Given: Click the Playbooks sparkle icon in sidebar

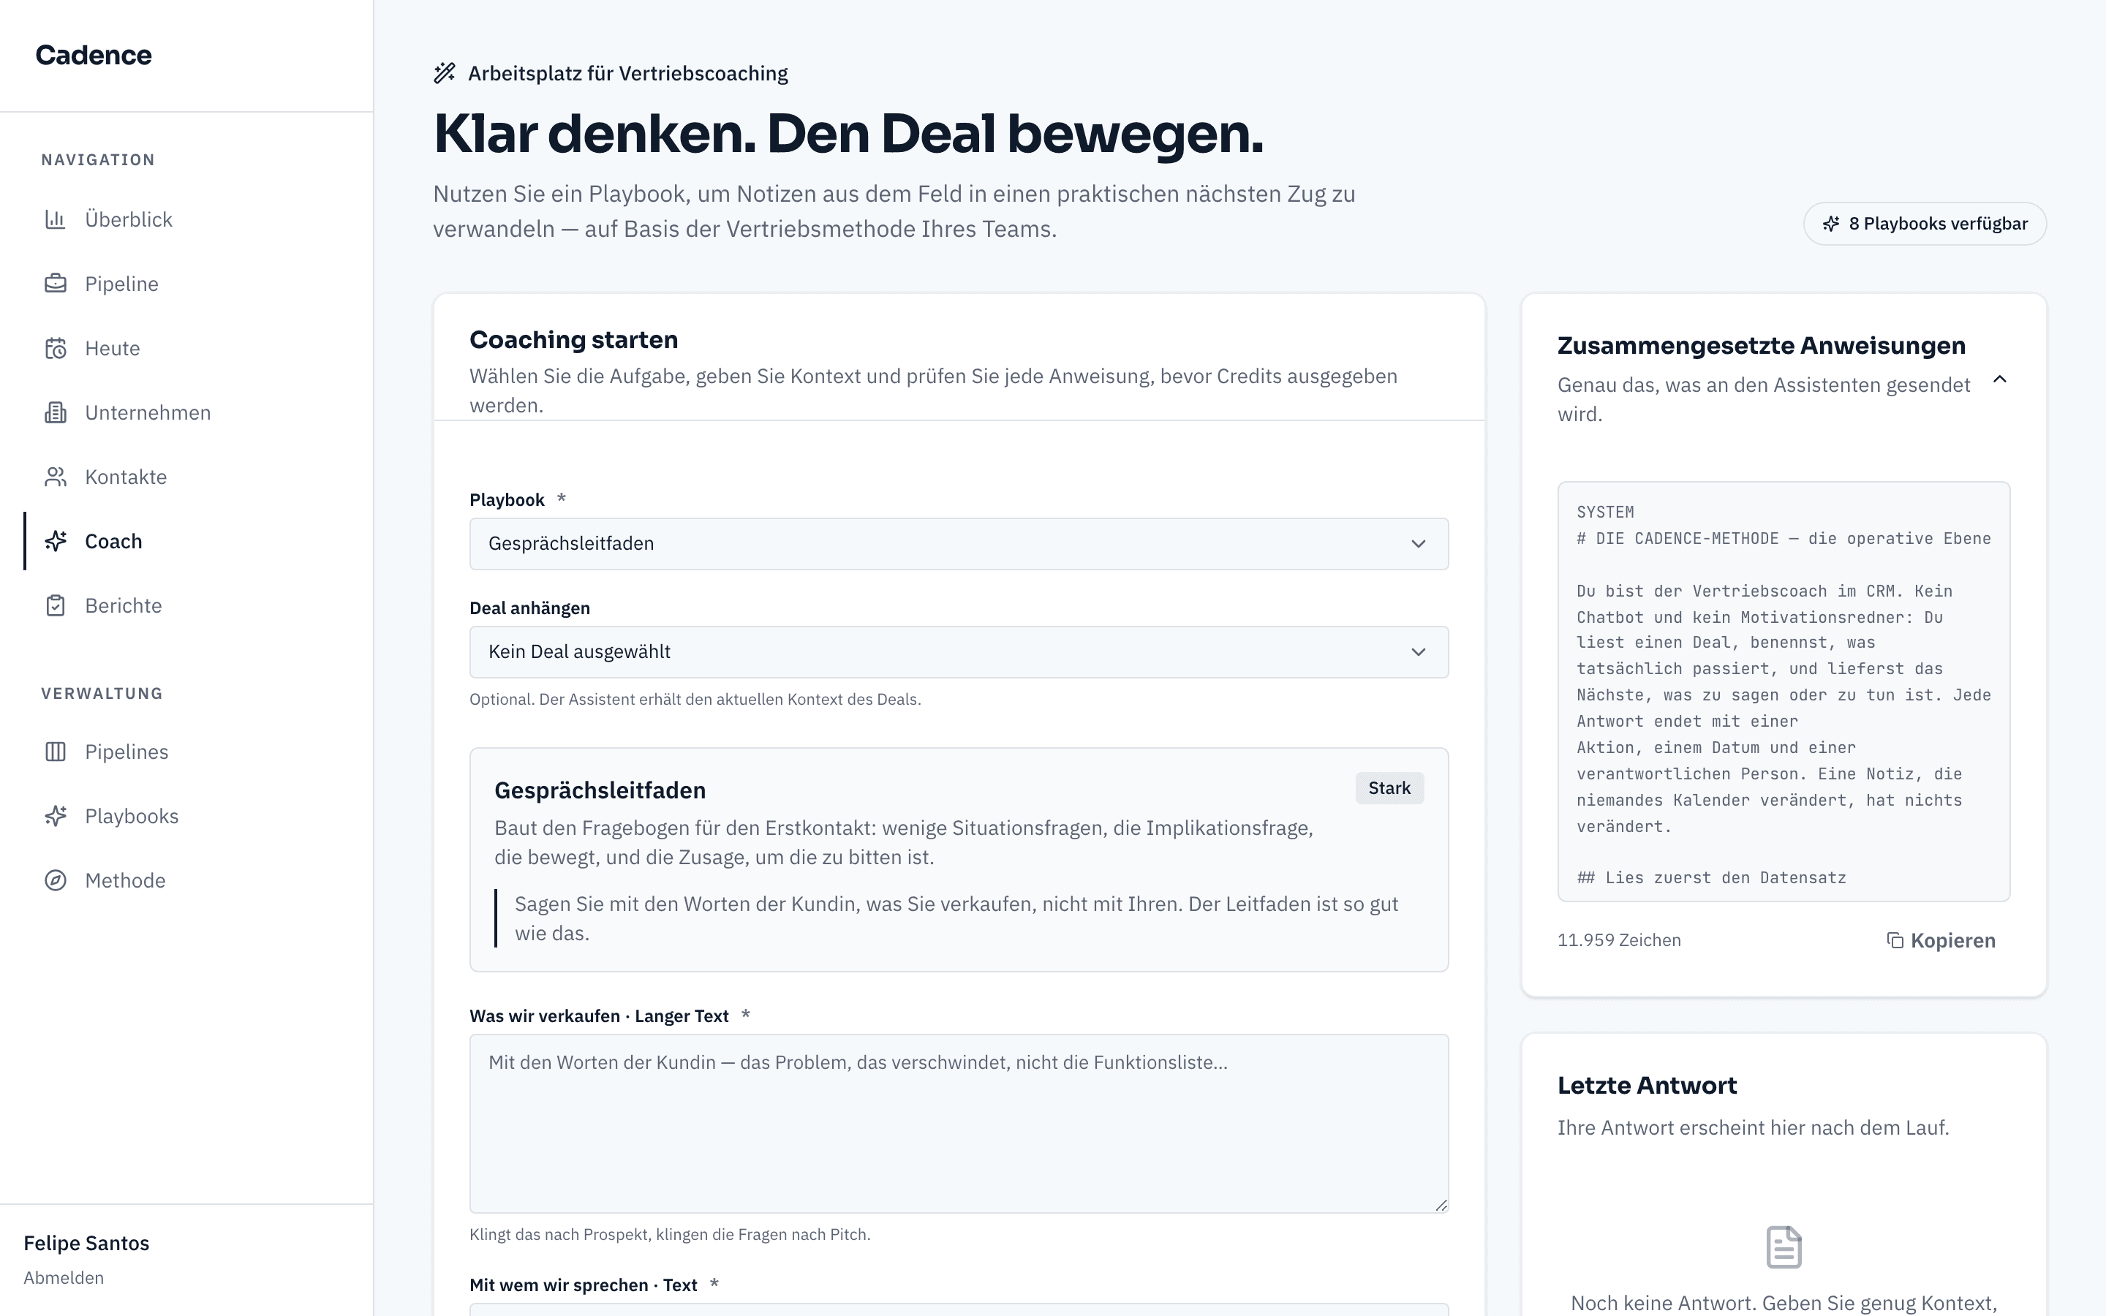Looking at the screenshot, I should 56,817.
